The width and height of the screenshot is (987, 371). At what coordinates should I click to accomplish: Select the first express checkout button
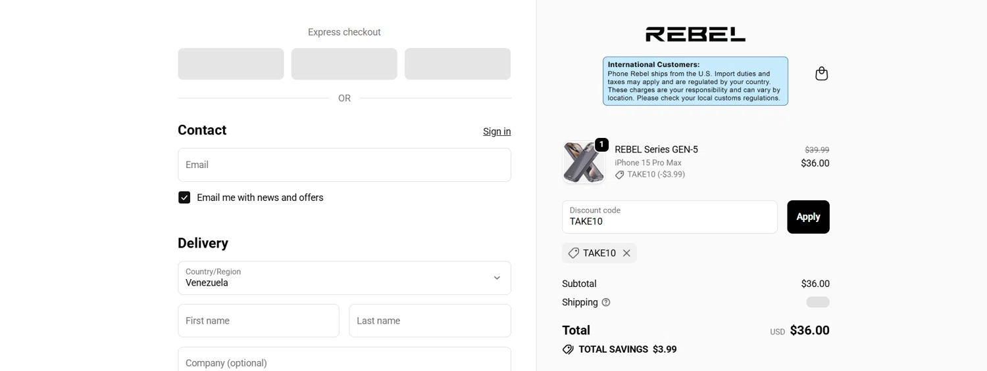231,64
